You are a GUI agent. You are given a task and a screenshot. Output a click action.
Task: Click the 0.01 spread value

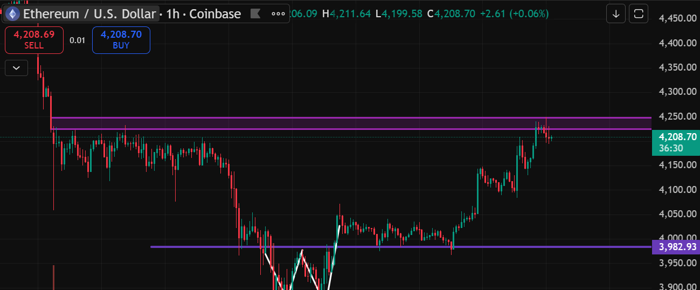(x=78, y=40)
